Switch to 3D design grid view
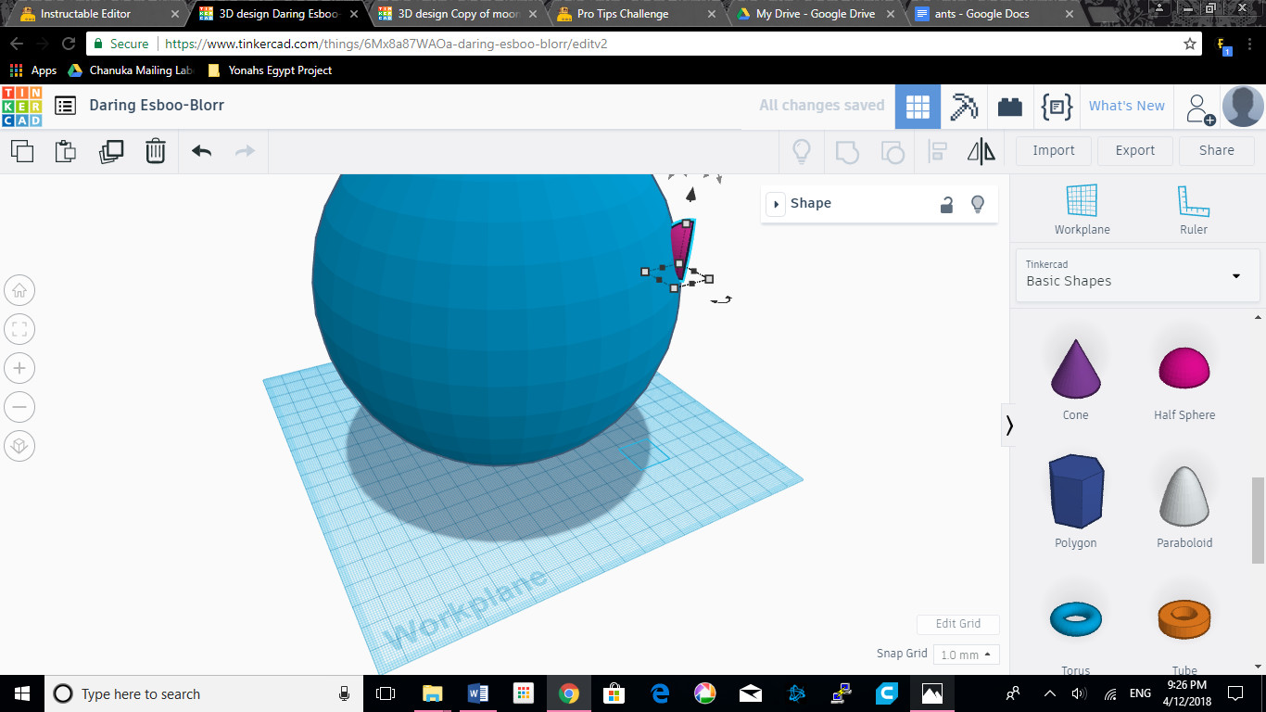This screenshot has height=712, width=1266. click(918, 107)
